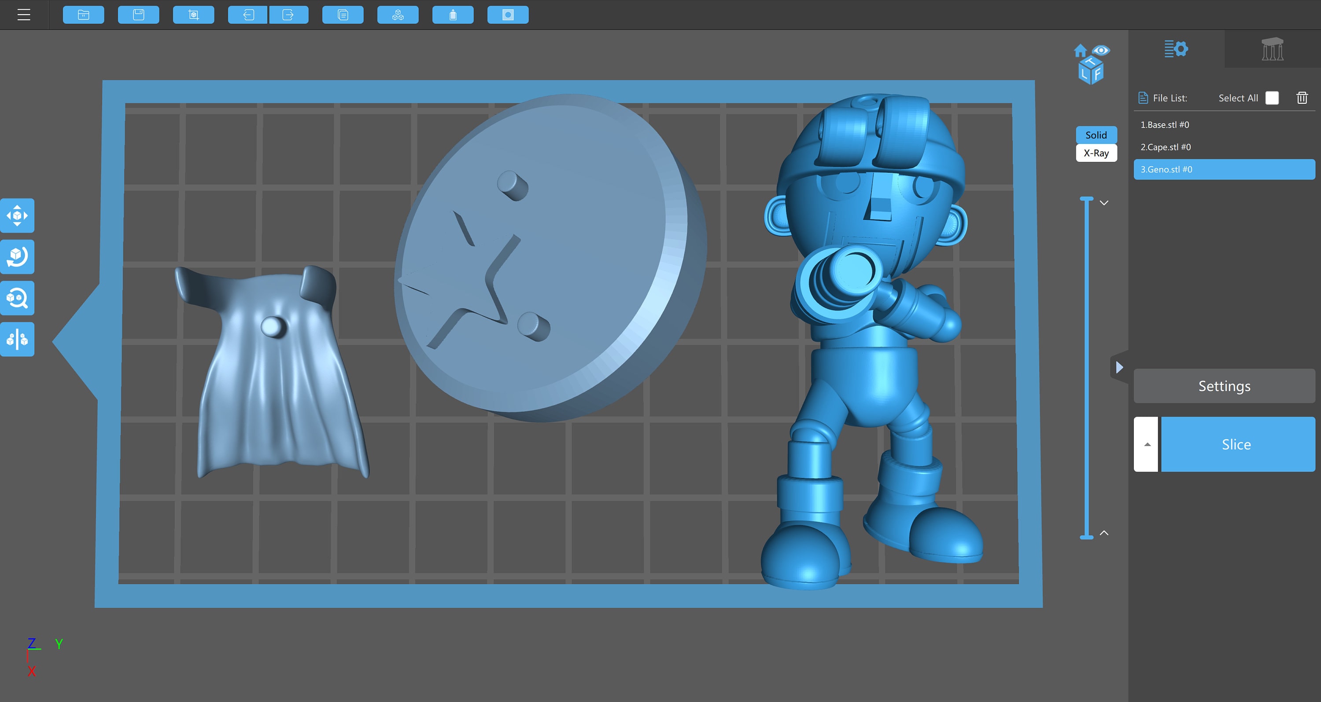Open the Settings panel

point(1224,386)
